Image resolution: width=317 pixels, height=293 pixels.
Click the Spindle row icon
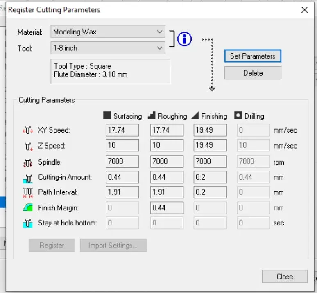[x=28, y=163]
